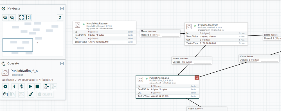Click the org.apache.nifi - nifi-kafka-2-6-nar text

point(163,83)
